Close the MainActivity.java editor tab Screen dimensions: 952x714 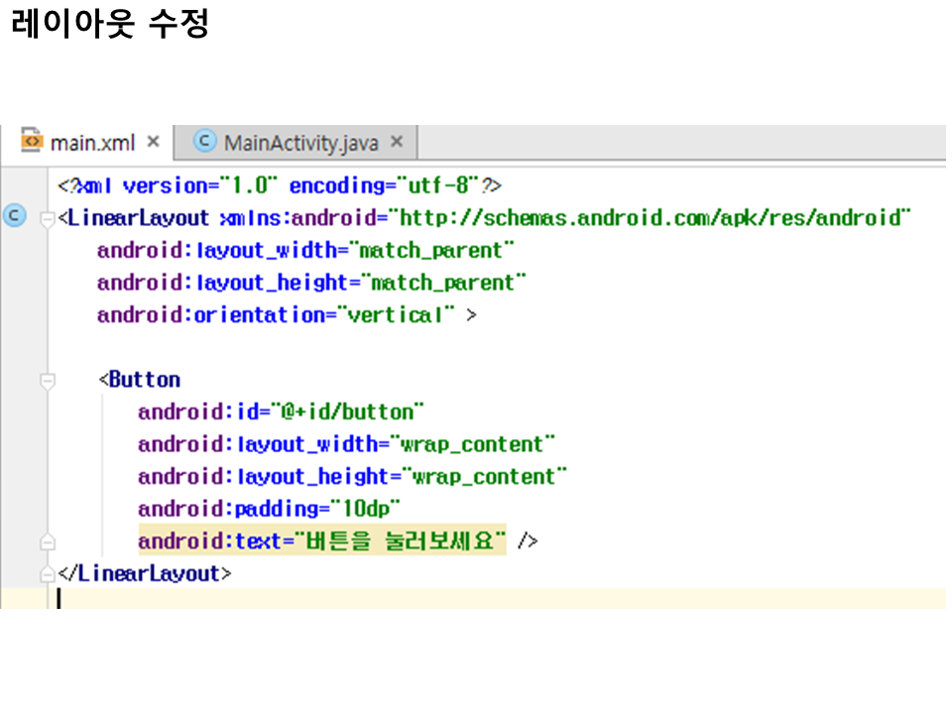(x=397, y=142)
